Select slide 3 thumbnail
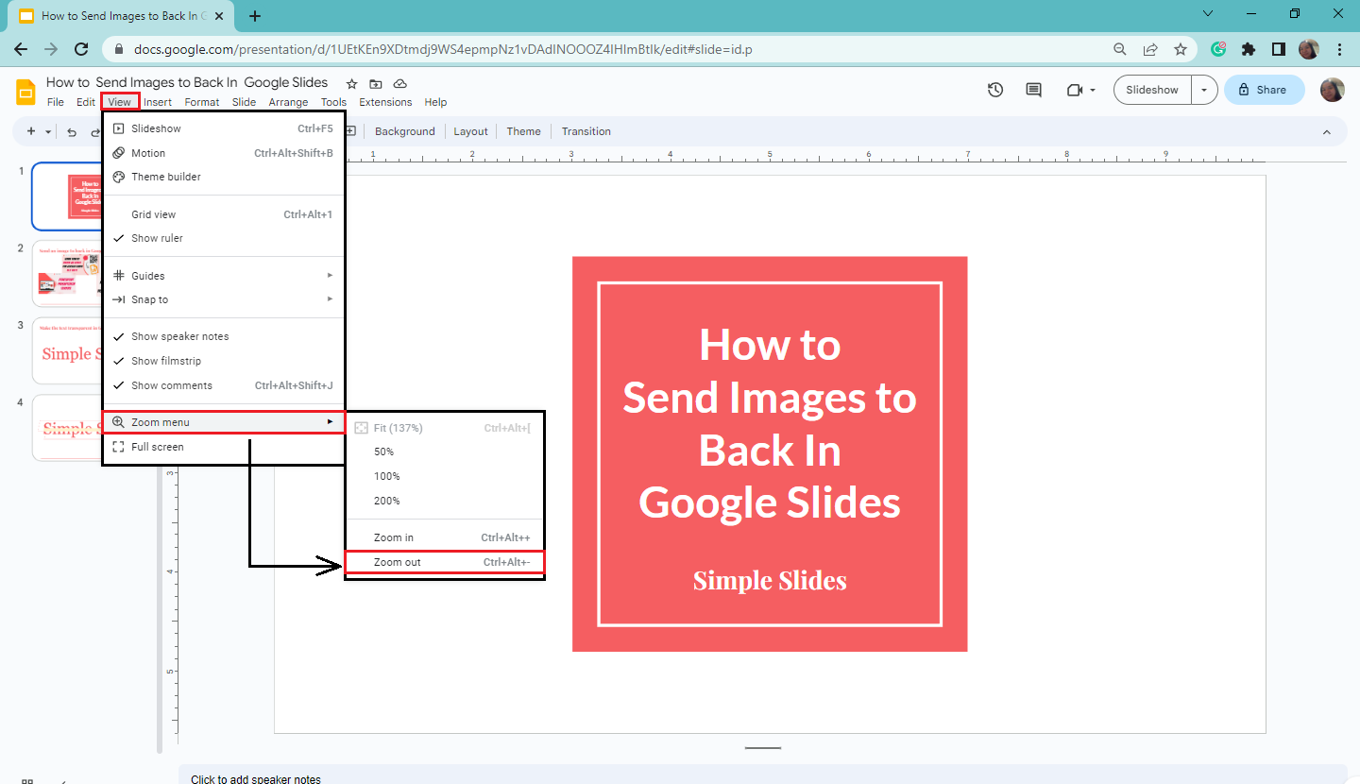Image resolution: width=1360 pixels, height=784 pixels. tap(67, 351)
